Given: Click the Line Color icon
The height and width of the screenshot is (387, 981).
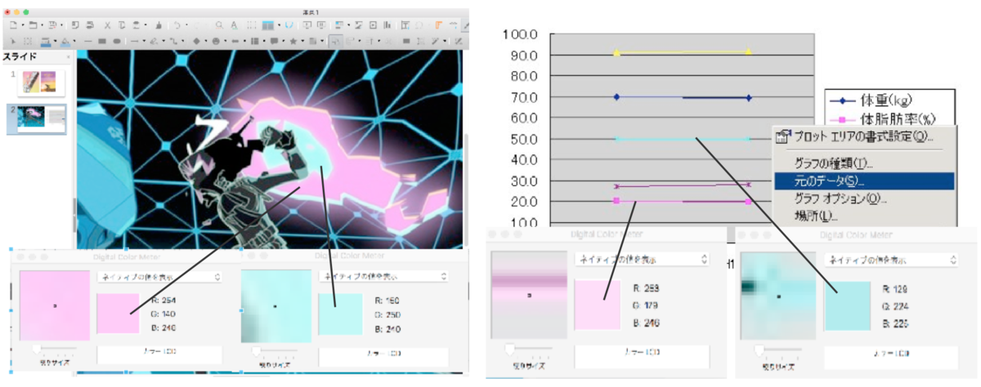Looking at the screenshot, I should (x=46, y=41).
